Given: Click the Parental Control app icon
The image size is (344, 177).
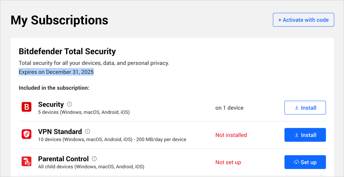Looking at the screenshot, I should click(27, 161).
